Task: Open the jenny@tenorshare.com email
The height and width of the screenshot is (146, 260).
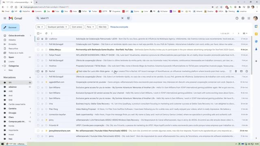Action: coord(143,131)
